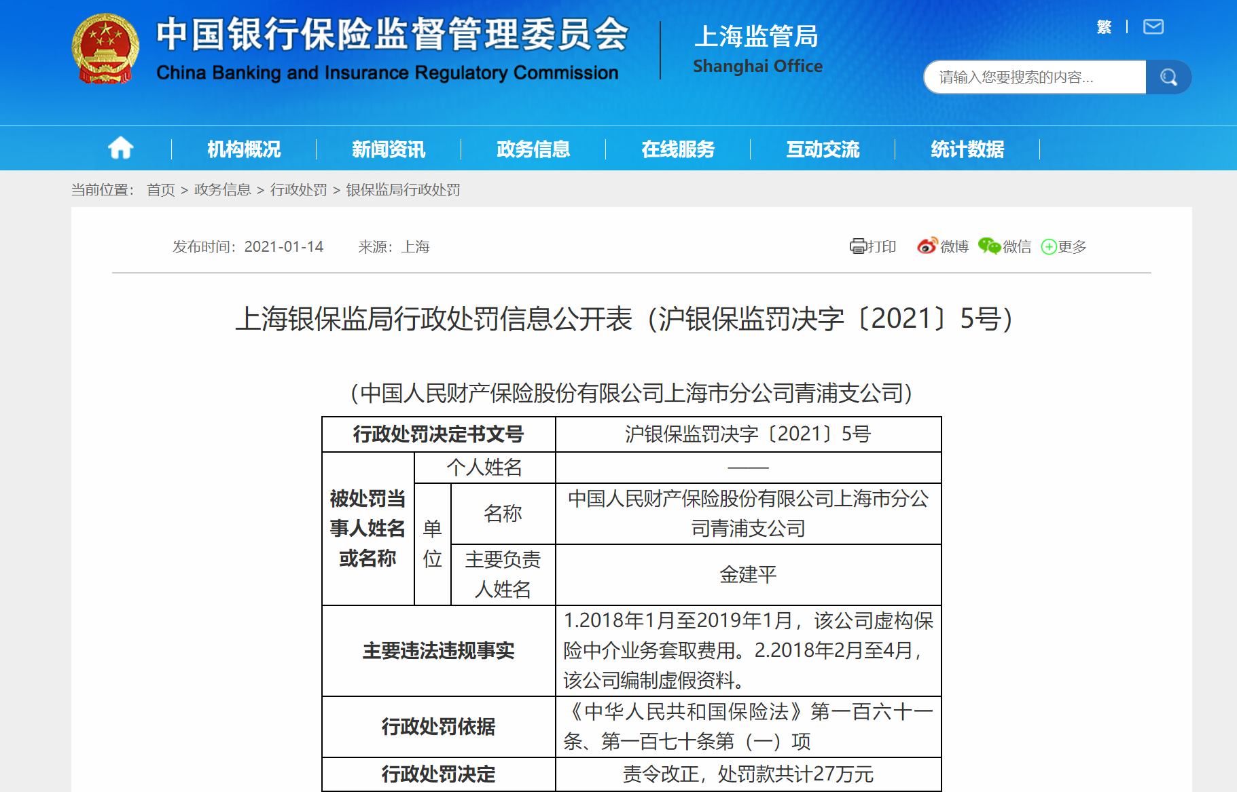The width and height of the screenshot is (1237, 792).
Task: Click the 单位 table cell
Action: (433, 544)
